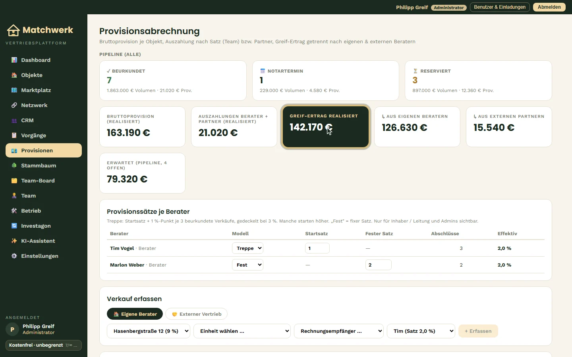Open the Provisionen menu item
The width and height of the screenshot is (572, 357).
[x=44, y=150]
